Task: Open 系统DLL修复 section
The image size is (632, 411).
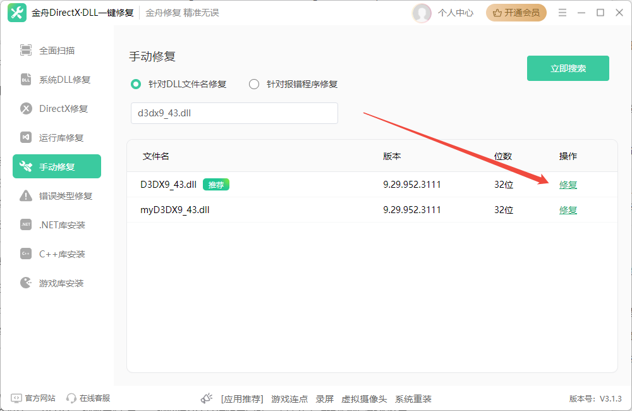Action: [x=57, y=80]
